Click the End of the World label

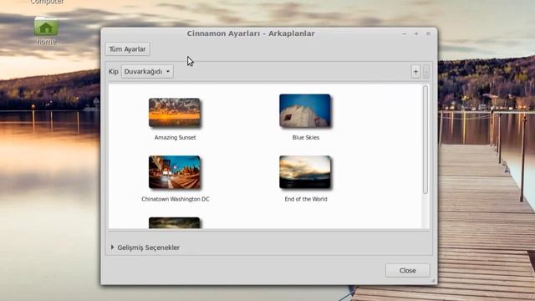click(x=306, y=199)
